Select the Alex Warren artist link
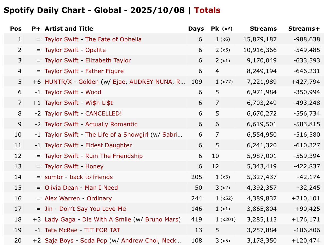The height and width of the screenshot is (245, 324). pyautogui.click(x=62, y=198)
